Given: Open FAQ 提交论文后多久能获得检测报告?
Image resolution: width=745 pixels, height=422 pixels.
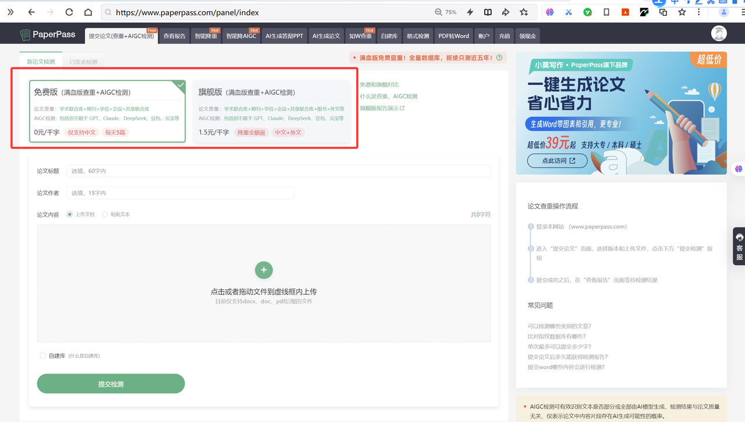Looking at the screenshot, I should pyautogui.click(x=567, y=357).
